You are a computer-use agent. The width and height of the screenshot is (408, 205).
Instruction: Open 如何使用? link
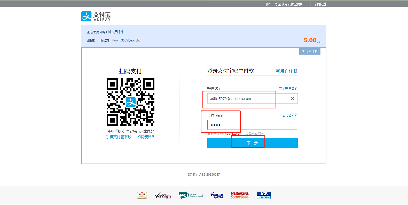[x=145, y=137]
